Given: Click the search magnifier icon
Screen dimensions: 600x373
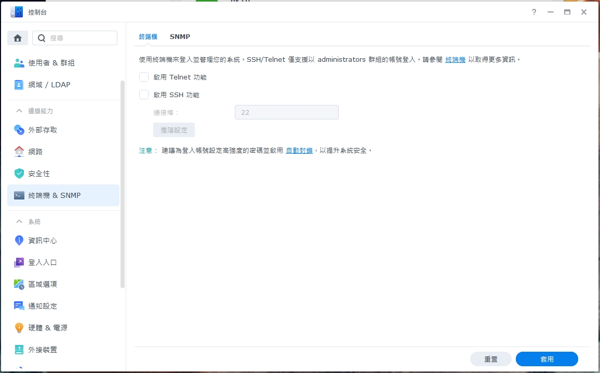Looking at the screenshot, I should coord(42,38).
